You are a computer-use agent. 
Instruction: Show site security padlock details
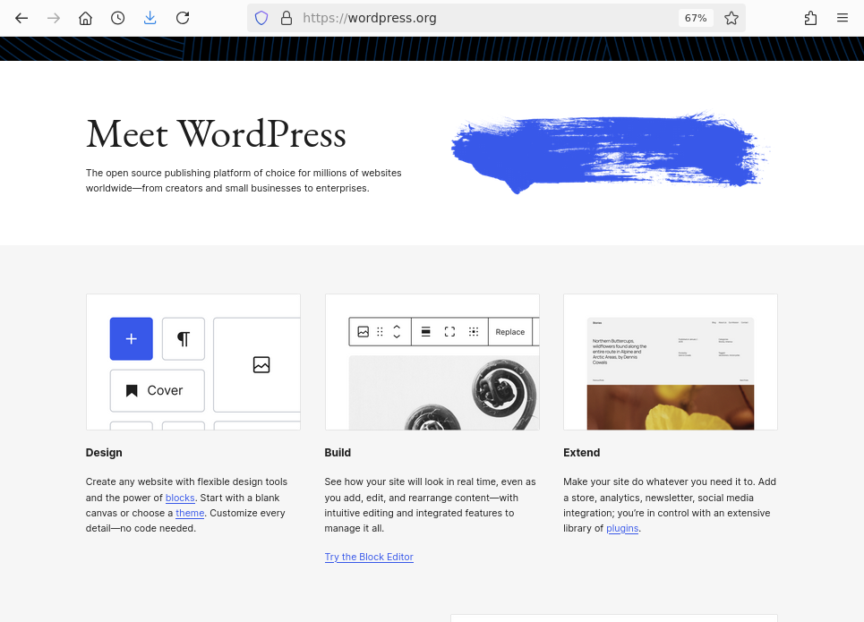tap(287, 18)
